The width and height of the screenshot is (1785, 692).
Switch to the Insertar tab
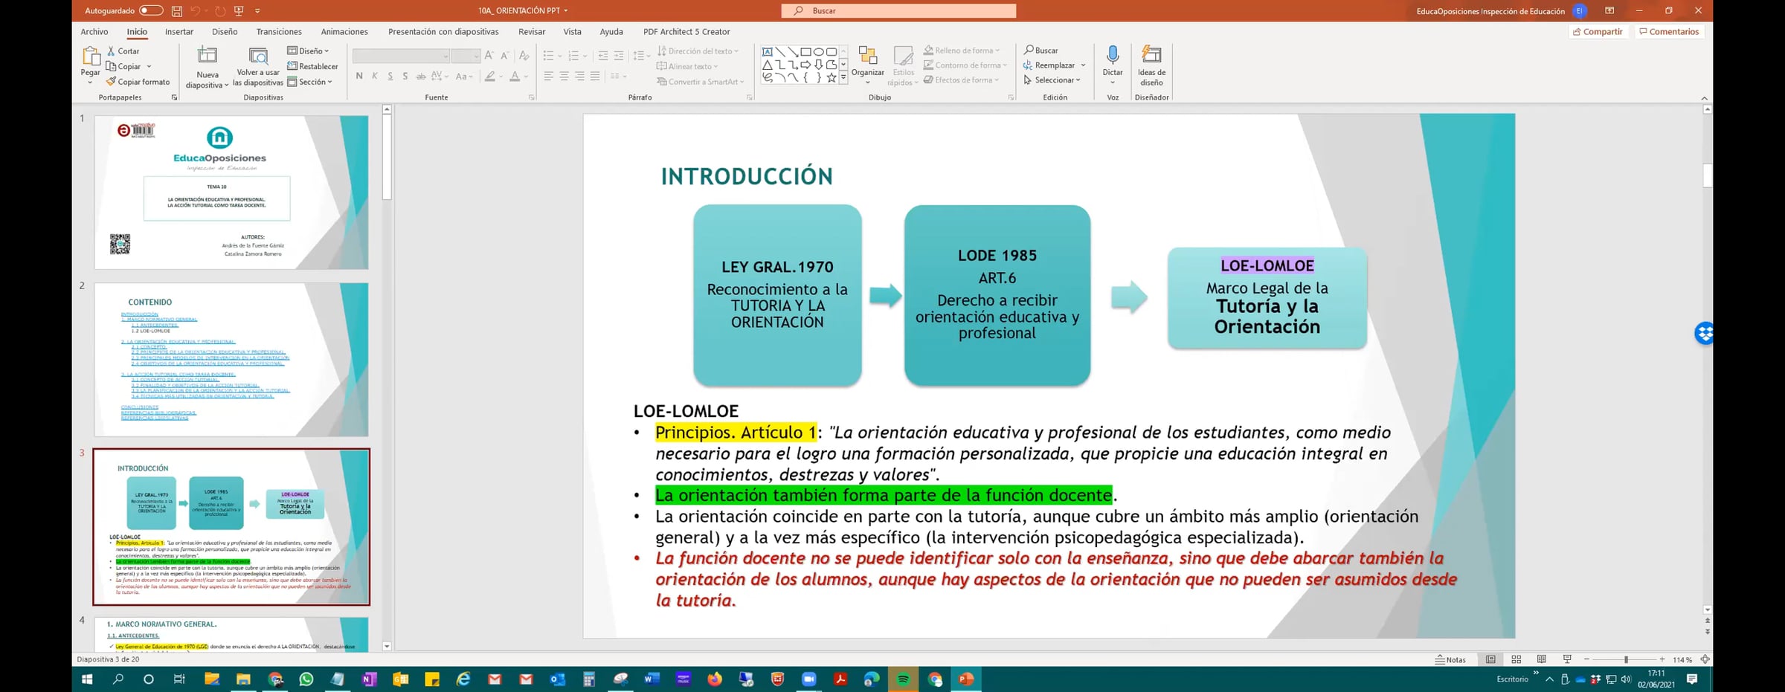click(178, 32)
